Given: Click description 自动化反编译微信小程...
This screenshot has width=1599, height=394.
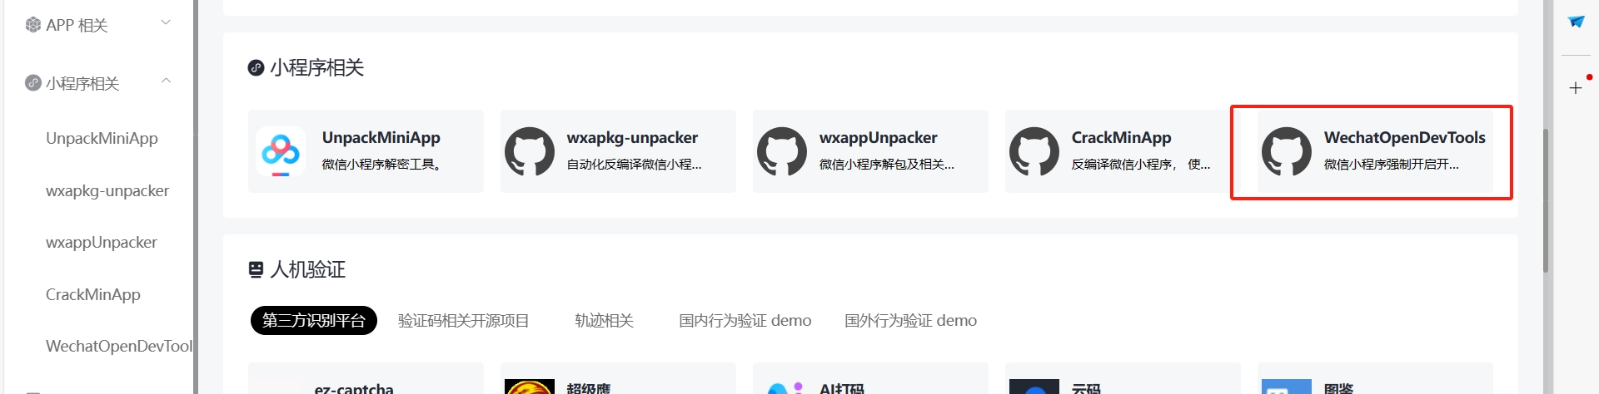Looking at the screenshot, I should tap(634, 165).
